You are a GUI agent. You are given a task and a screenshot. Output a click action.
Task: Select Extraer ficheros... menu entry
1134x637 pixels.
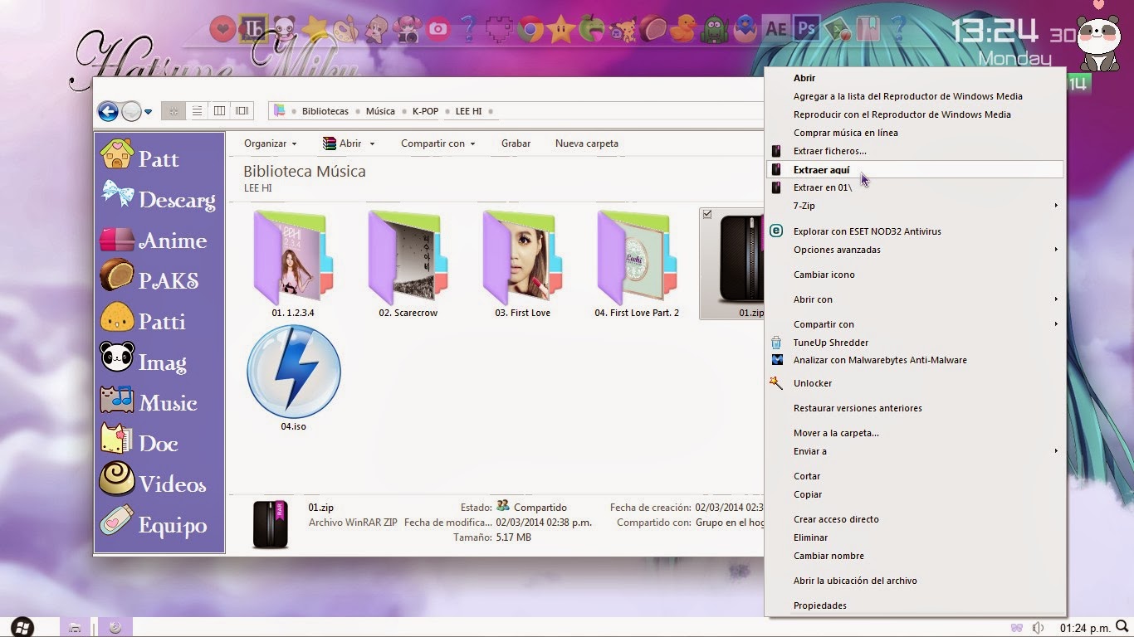click(x=915, y=151)
